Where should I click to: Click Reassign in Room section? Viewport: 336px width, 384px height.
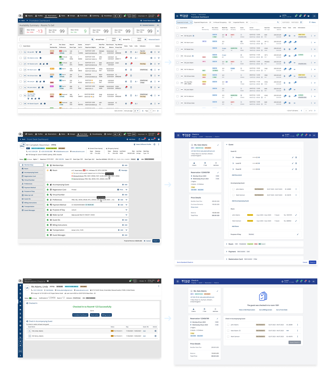pos(123,170)
